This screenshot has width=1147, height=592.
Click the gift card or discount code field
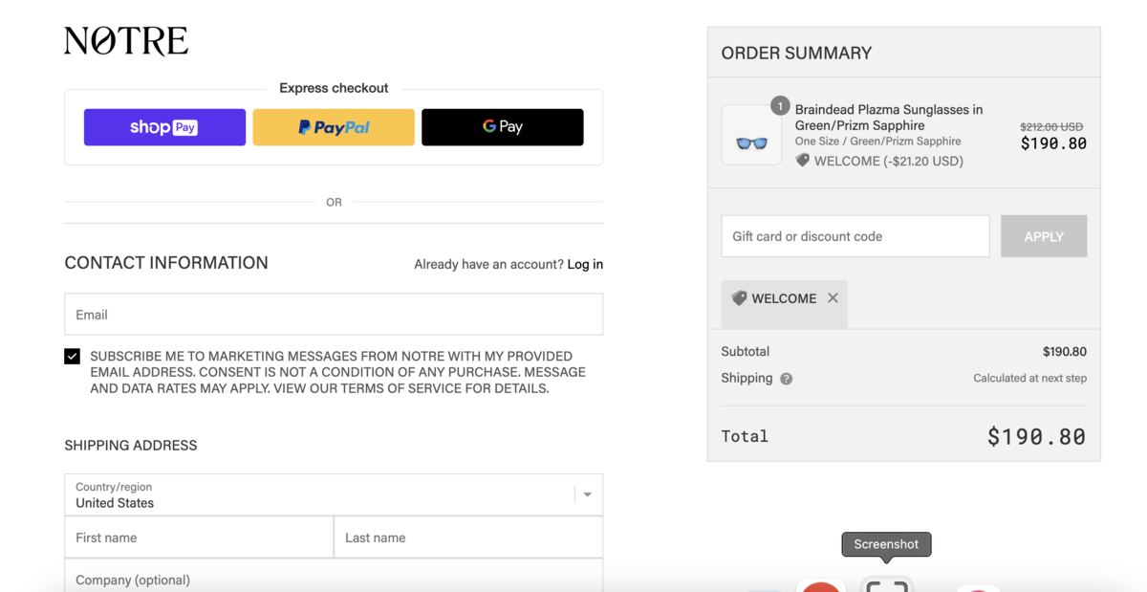855,236
